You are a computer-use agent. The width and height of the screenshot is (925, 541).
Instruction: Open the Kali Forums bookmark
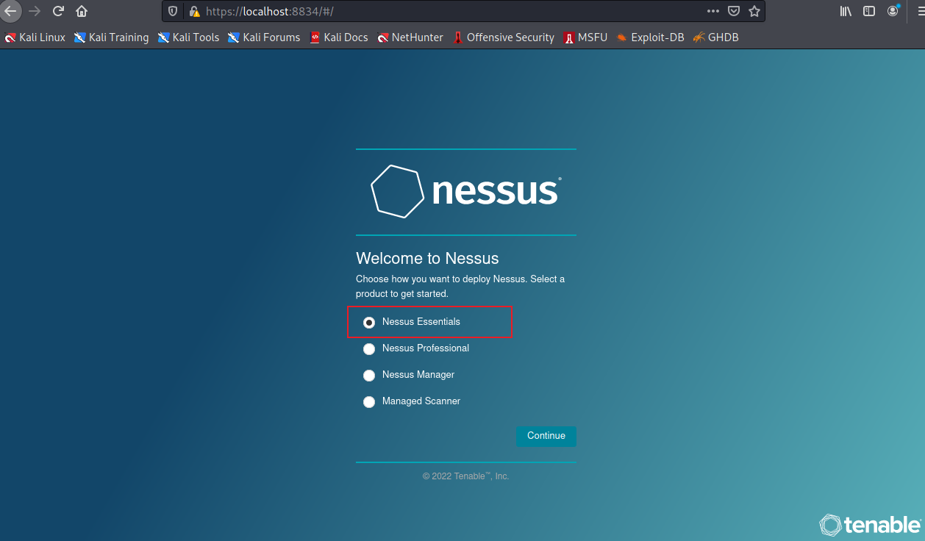coord(264,37)
